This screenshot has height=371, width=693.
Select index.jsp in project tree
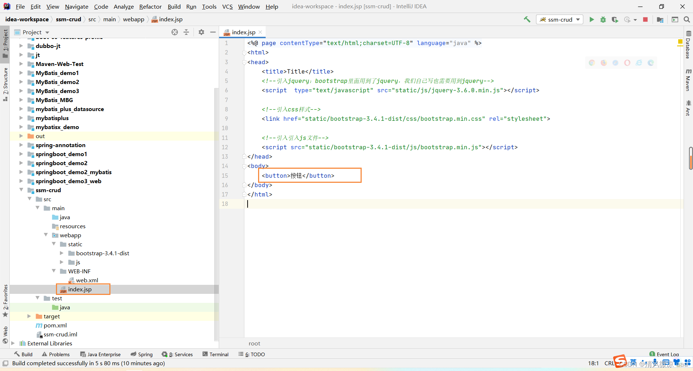point(80,289)
